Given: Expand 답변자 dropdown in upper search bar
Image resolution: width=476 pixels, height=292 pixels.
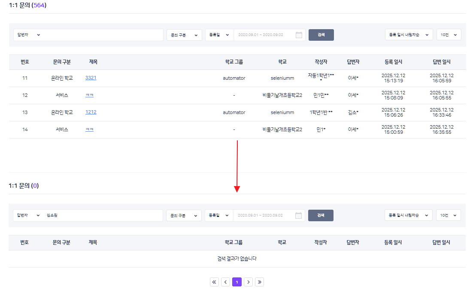Looking at the screenshot, I should pyautogui.click(x=27, y=35).
